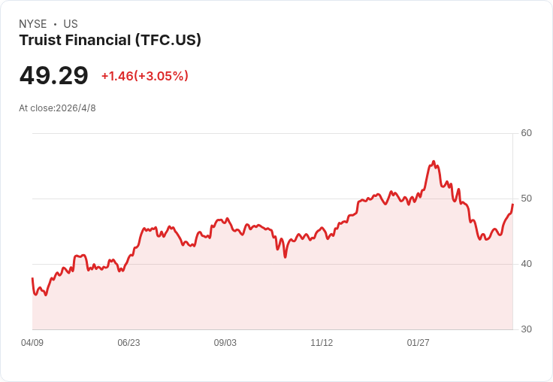Click the chart's highest peak near 55
Image resolution: width=553 pixels, height=382 pixels.
[x=434, y=162]
